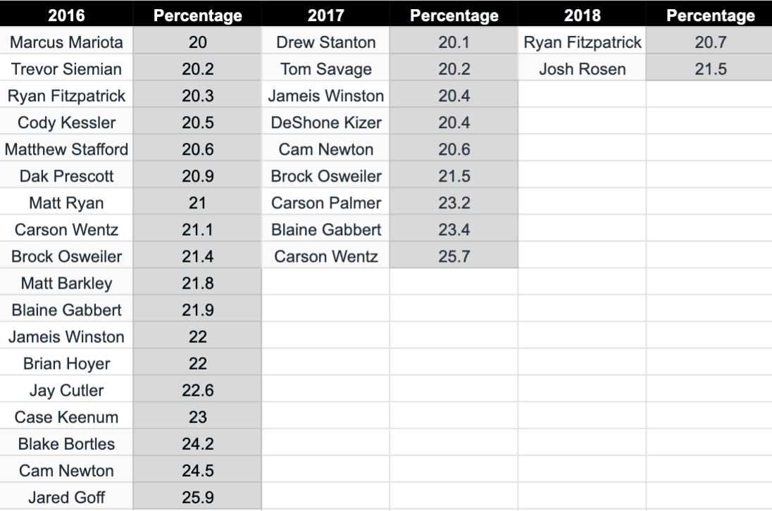772x511 pixels.
Task: Select the Matthew Stafford cell
Action: [66, 149]
